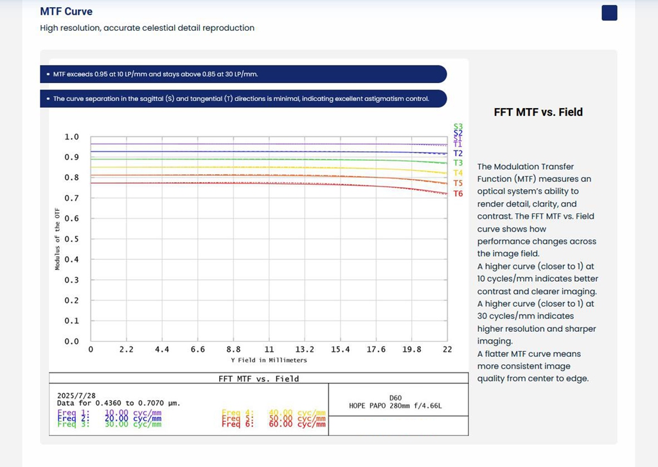This screenshot has height=467, width=658.
Task: Click the green S3 curve label
Action: 458,127
